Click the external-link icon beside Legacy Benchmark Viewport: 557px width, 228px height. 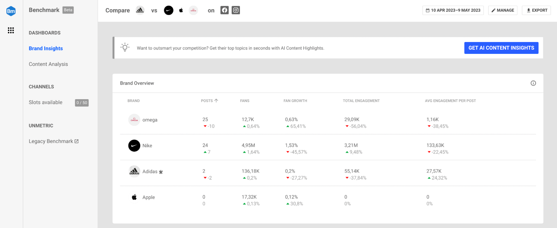(x=76, y=141)
